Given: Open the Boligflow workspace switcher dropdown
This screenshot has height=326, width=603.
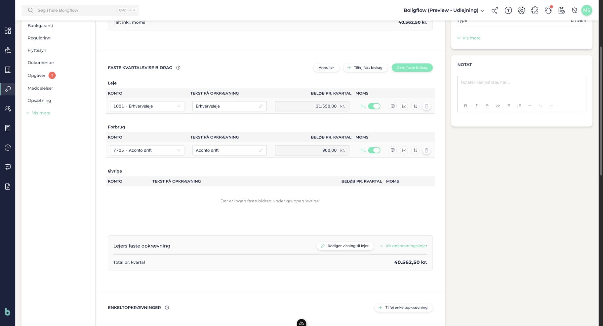Looking at the screenshot, I should coord(444,10).
